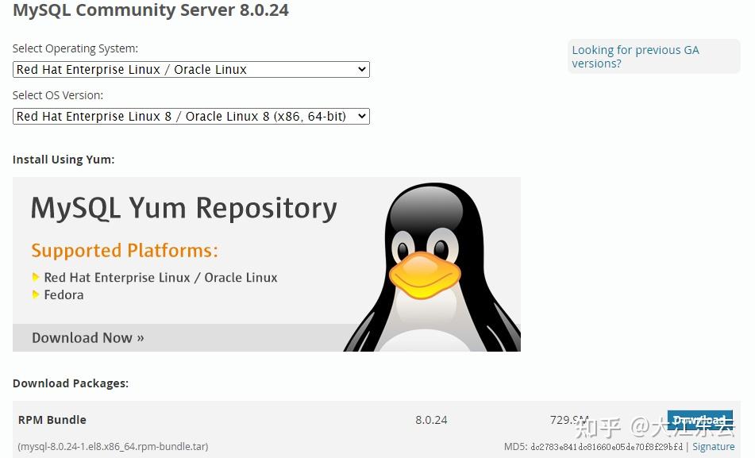Screen dimensions: 755x458
Task: Click the 729.9M file size text
Action: [570, 420]
